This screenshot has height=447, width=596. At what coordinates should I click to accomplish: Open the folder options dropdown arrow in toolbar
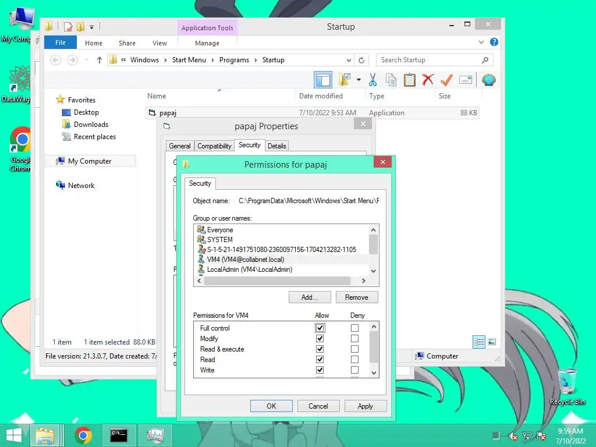359,80
